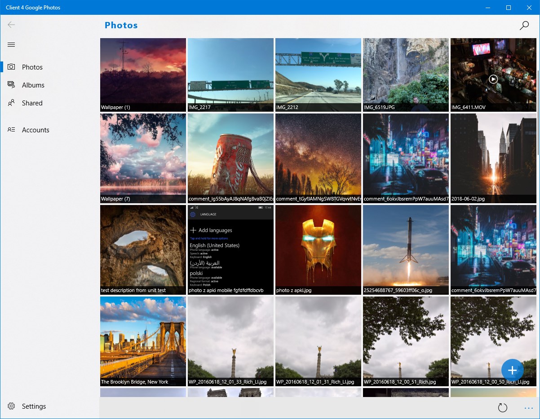Image resolution: width=540 pixels, height=419 pixels.
Task: Open The Brooklyn Bridge, New York photo
Action: click(143, 341)
